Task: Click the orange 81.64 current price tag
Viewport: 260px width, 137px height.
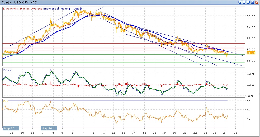Action: 250,53
